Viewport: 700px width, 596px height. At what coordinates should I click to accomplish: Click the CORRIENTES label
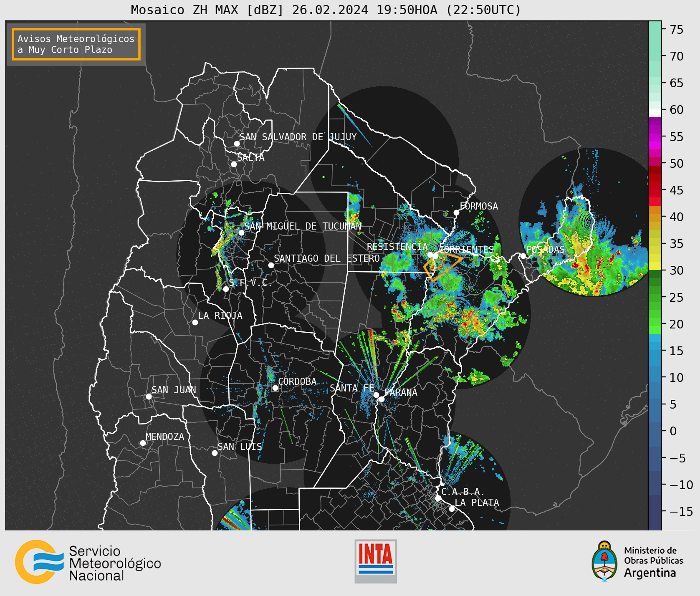click(x=467, y=249)
